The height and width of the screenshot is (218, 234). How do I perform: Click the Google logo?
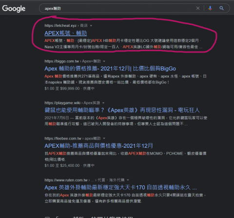coord(14,9)
